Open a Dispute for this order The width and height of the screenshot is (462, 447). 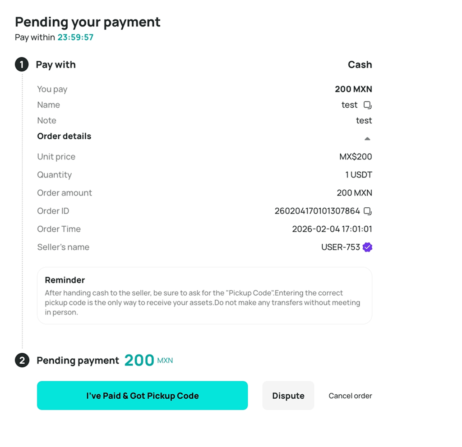pyautogui.click(x=288, y=396)
